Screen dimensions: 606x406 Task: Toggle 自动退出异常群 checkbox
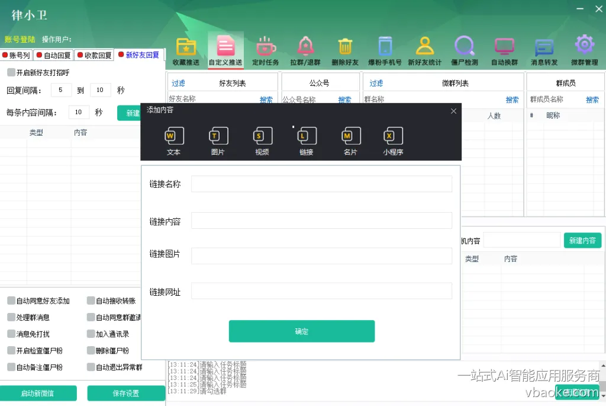[x=91, y=367]
